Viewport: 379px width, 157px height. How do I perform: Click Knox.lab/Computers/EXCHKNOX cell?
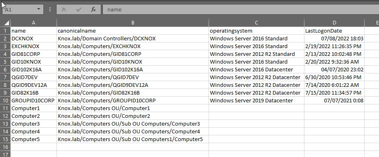coord(133,46)
